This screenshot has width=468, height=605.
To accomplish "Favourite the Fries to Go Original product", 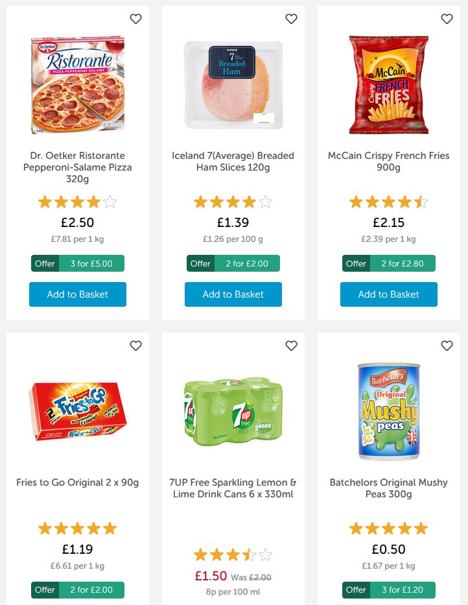I will [136, 346].
